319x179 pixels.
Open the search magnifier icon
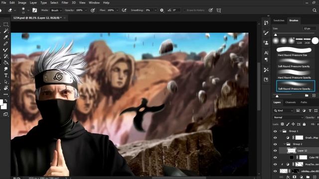(315, 10)
